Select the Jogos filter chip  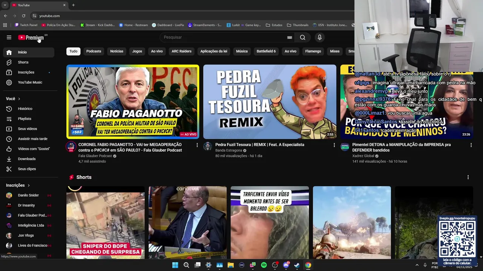tap(137, 51)
